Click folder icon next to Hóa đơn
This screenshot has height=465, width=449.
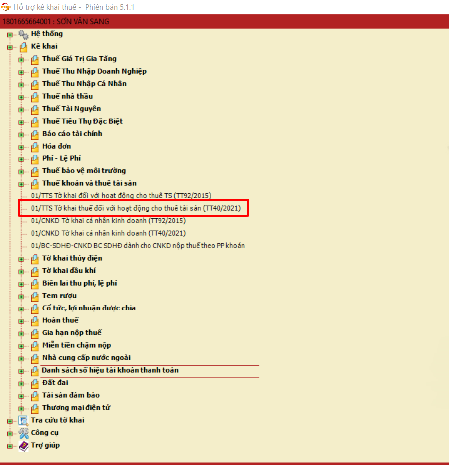(x=34, y=147)
